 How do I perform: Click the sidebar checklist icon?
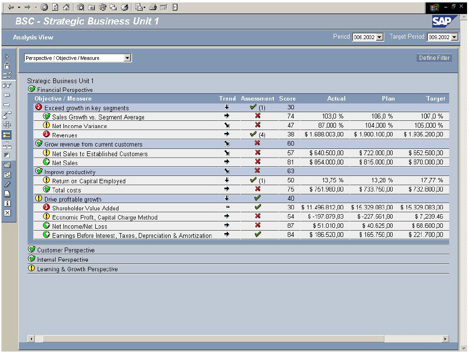(x=7, y=75)
